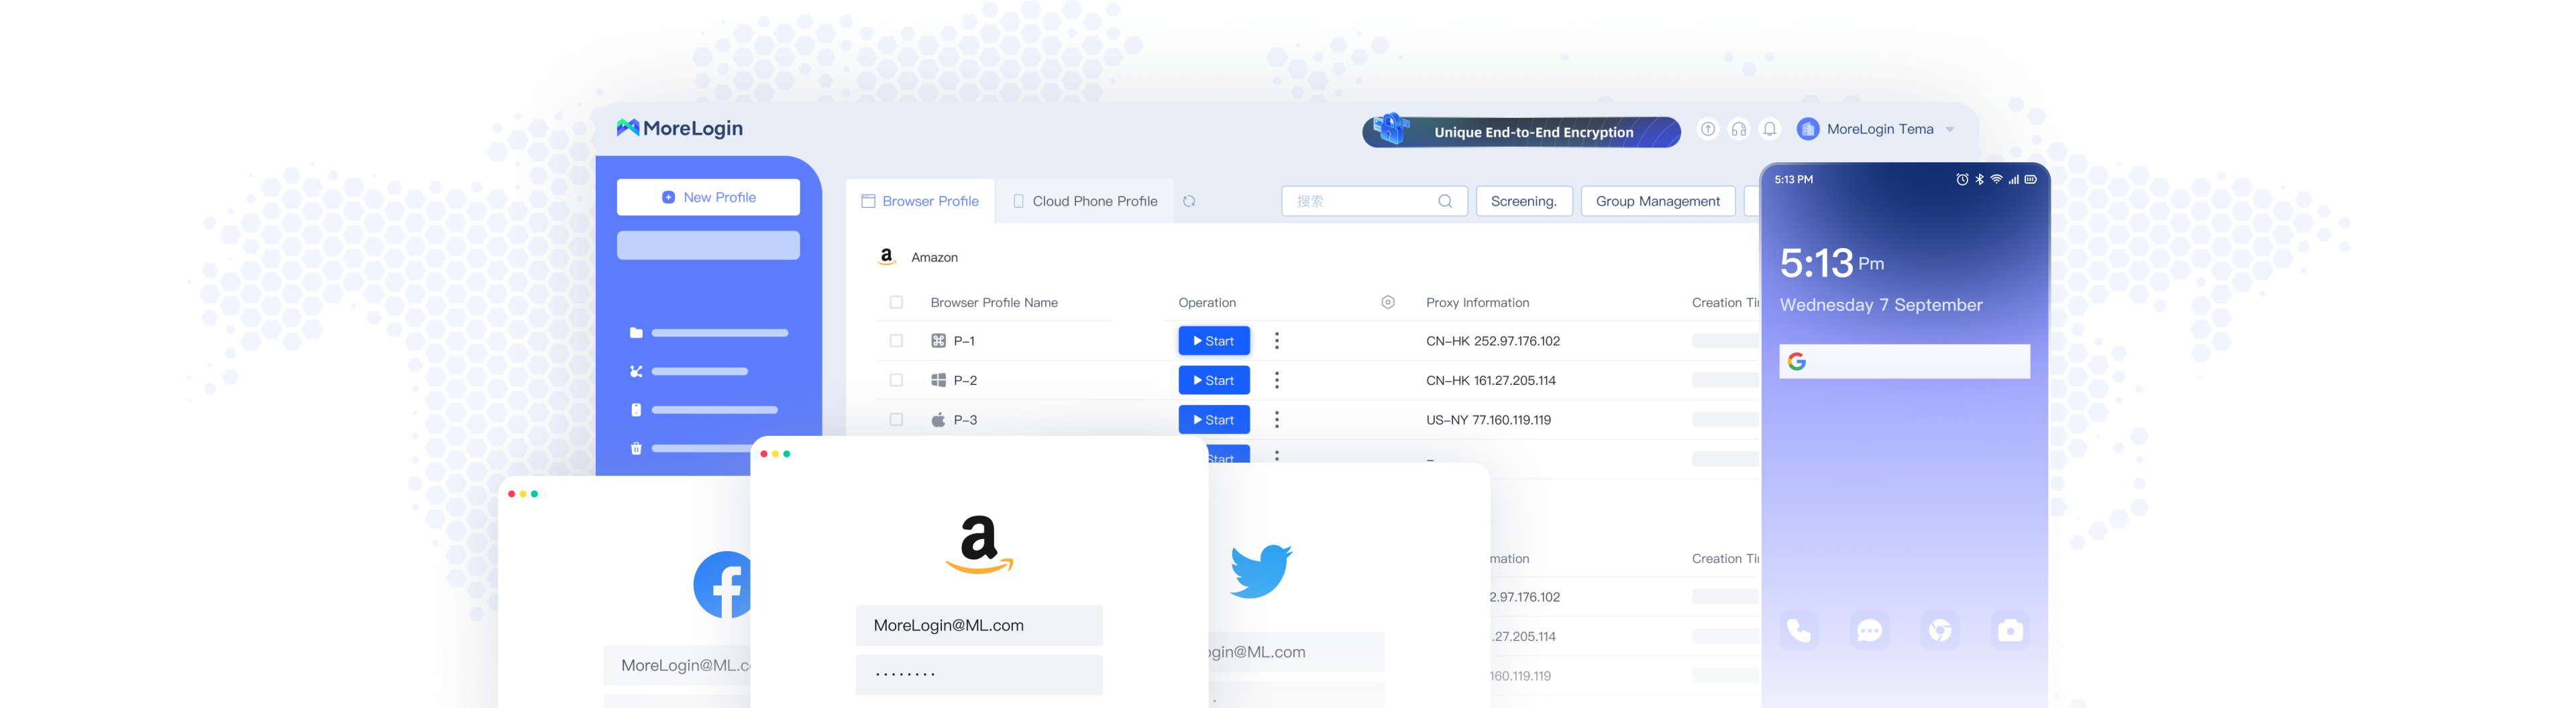Click the phone icon in the sidebar
2576x708 pixels.
636,410
